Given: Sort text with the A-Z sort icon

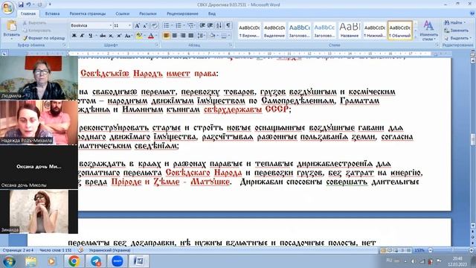Looking at the screenshot, I should click(219, 25).
